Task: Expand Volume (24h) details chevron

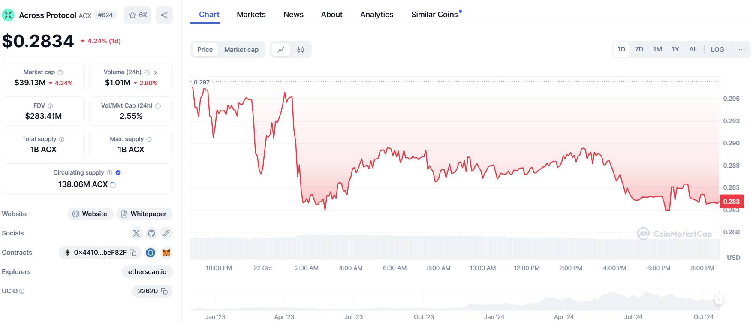Action: point(155,72)
